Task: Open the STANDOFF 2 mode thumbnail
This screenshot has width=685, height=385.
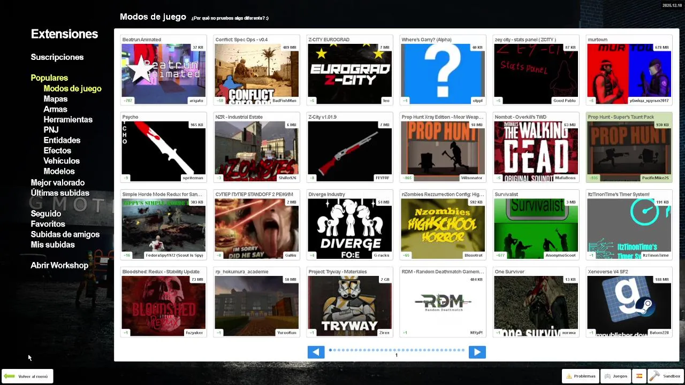Action: click(x=256, y=229)
